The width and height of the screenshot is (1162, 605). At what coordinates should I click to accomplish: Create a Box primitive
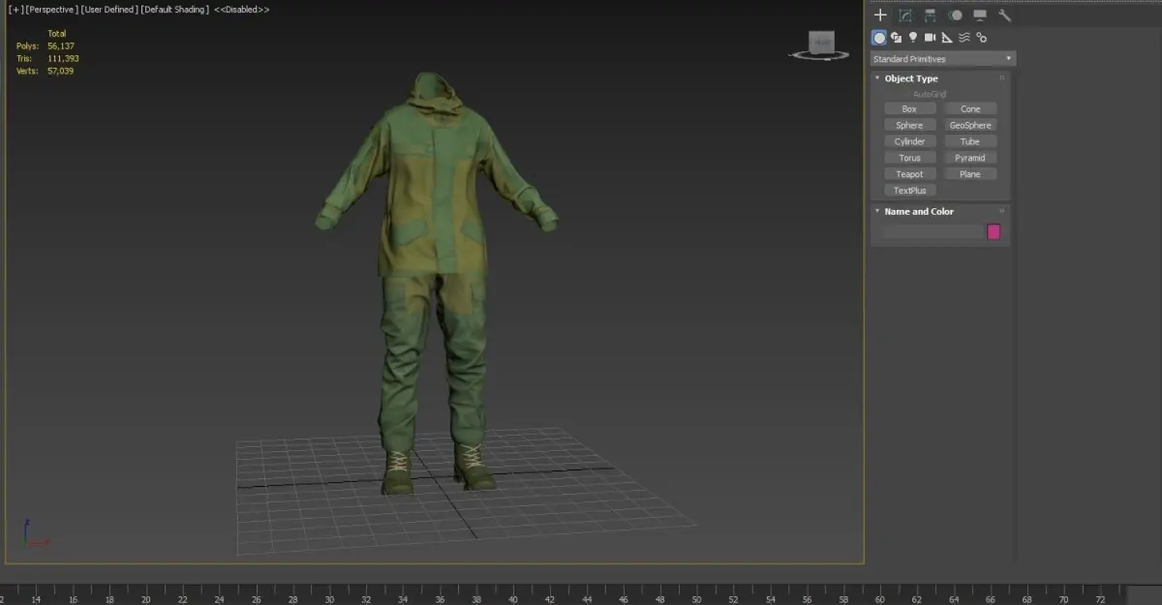coord(909,109)
